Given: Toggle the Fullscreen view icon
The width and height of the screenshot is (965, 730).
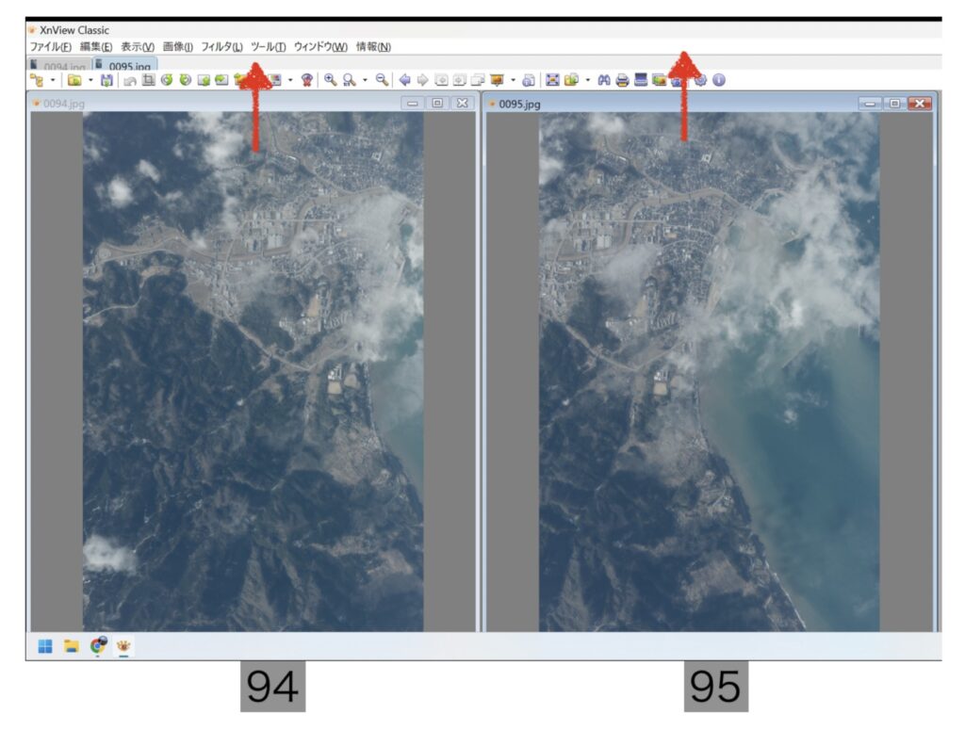Looking at the screenshot, I should (553, 81).
